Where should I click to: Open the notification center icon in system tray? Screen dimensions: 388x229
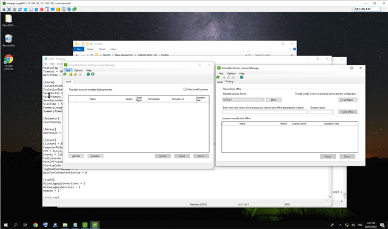(383, 225)
